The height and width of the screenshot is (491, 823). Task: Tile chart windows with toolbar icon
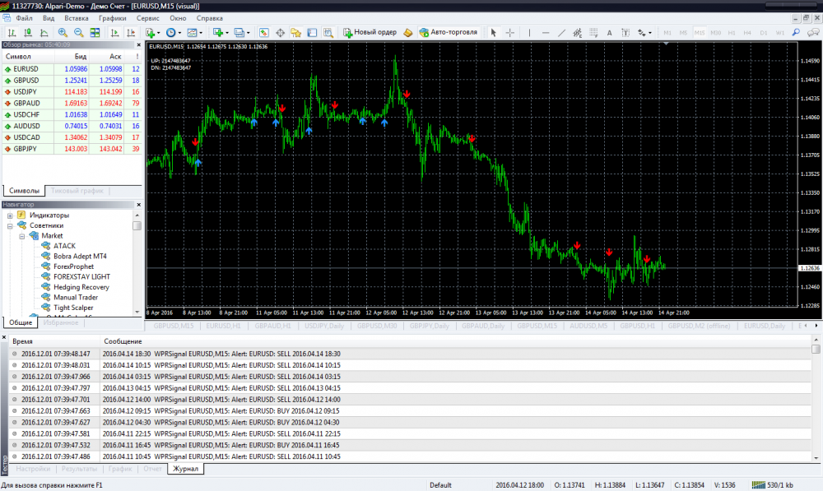(x=95, y=33)
